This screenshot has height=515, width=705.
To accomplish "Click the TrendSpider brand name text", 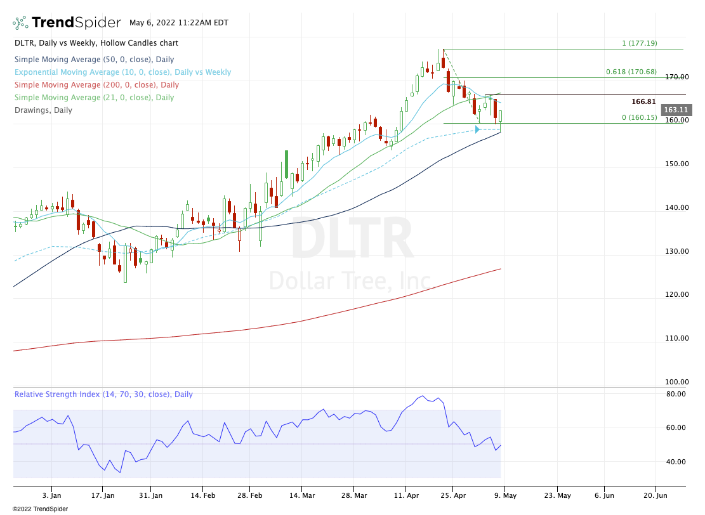I will click(76, 22).
